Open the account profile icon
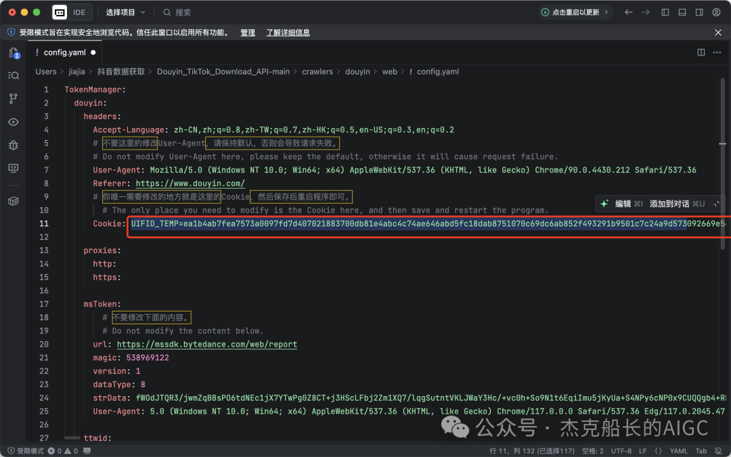 pos(717,12)
